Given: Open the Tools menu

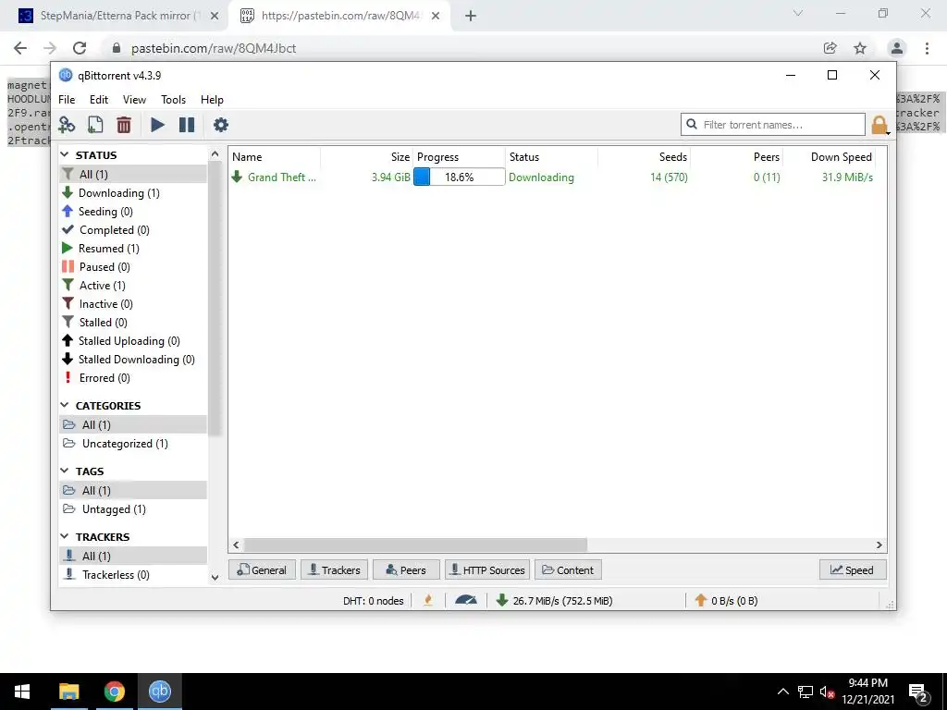Looking at the screenshot, I should point(173,100).
